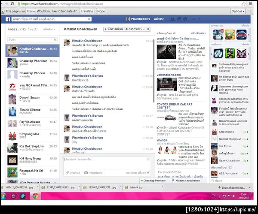Open the Thai language dropdown
The height and width of the screenshot is (214, 258).
point(31,11)
